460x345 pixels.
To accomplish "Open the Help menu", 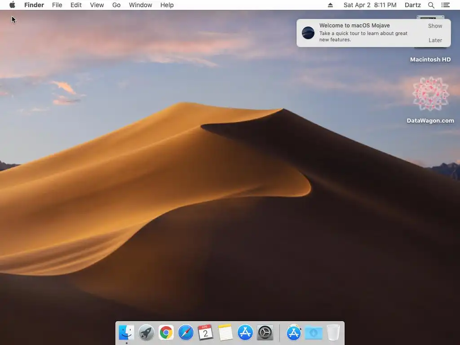I will point(167,5).
